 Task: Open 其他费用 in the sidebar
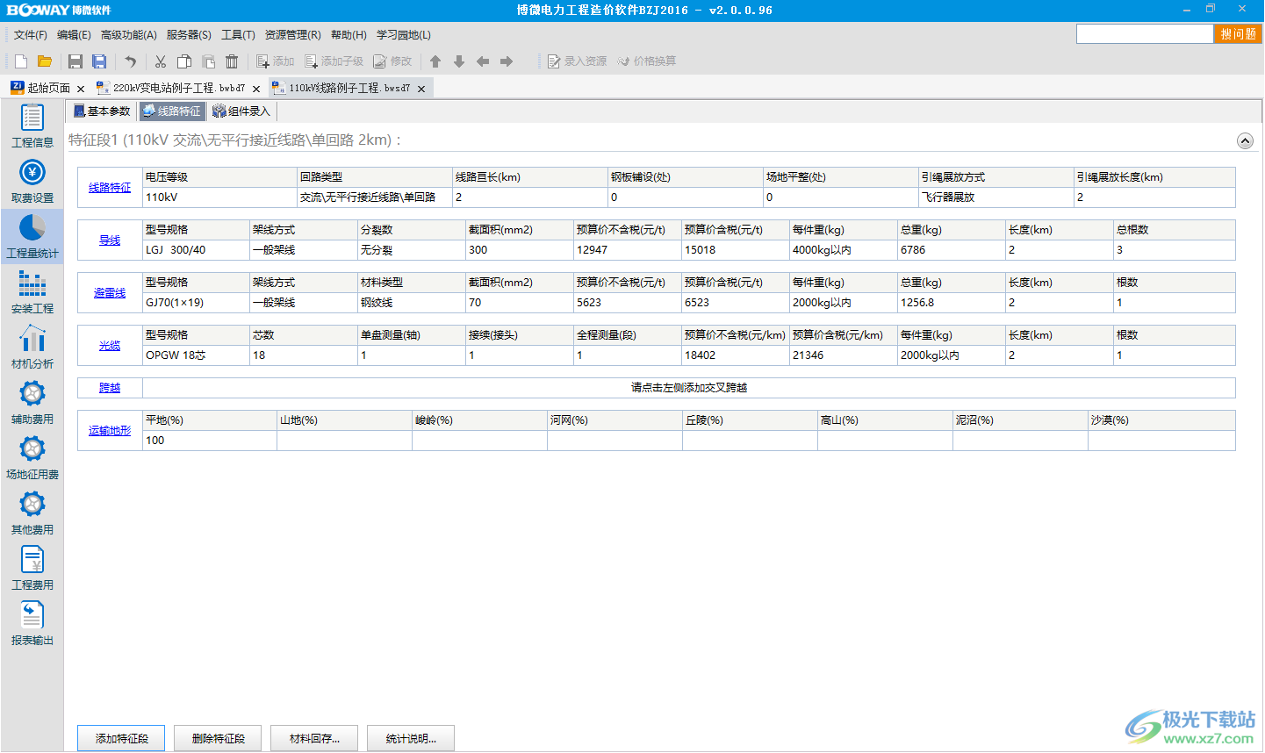(32, 513)
